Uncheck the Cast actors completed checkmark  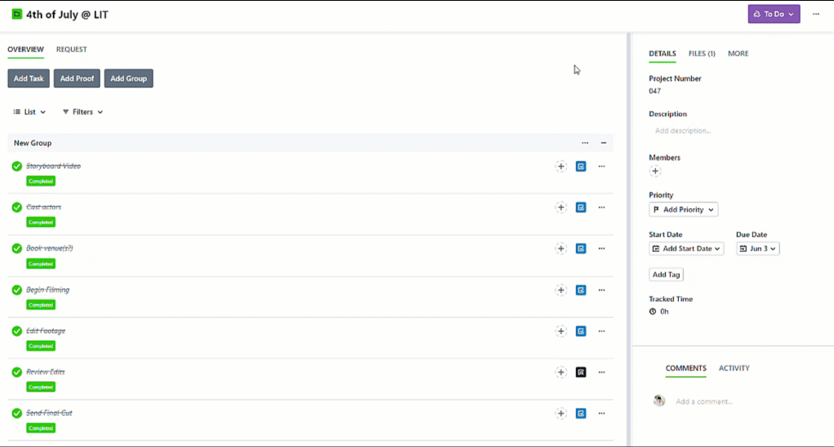(x=17, y=207)
